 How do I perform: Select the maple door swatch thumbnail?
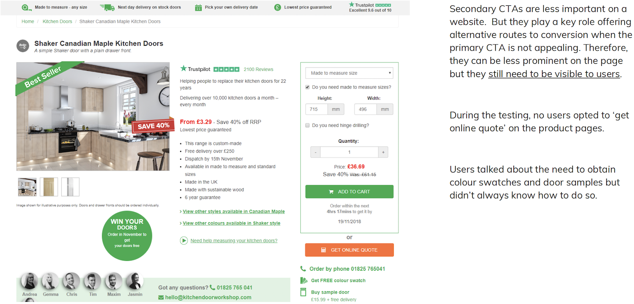pos(49,187)
